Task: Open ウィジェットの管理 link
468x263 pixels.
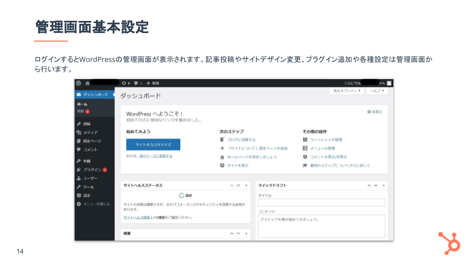Action: tap(326, 140)
